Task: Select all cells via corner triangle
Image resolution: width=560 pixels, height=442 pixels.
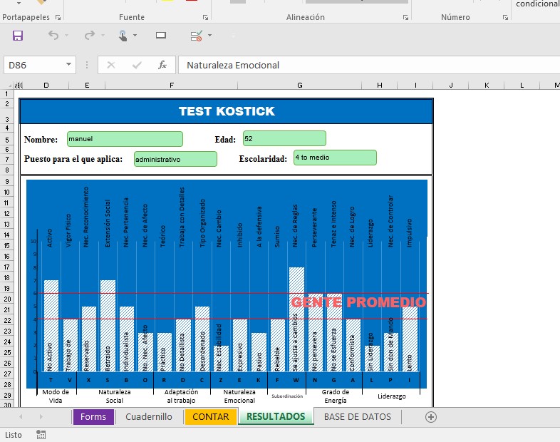Action: coord(10,86)
